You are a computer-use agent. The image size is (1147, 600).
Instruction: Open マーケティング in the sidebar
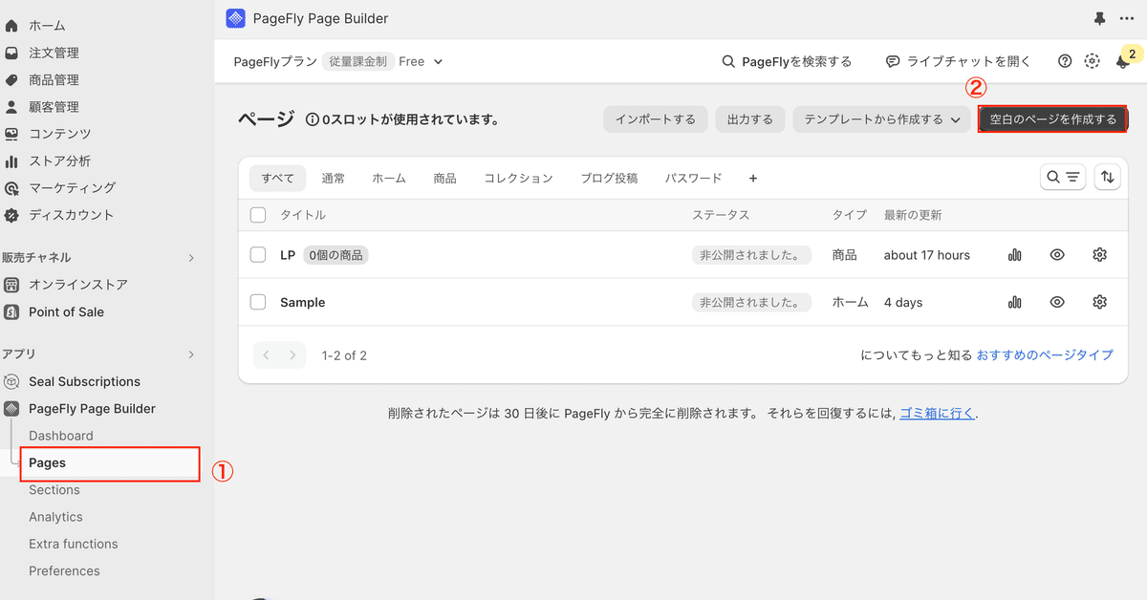point(72,187)
